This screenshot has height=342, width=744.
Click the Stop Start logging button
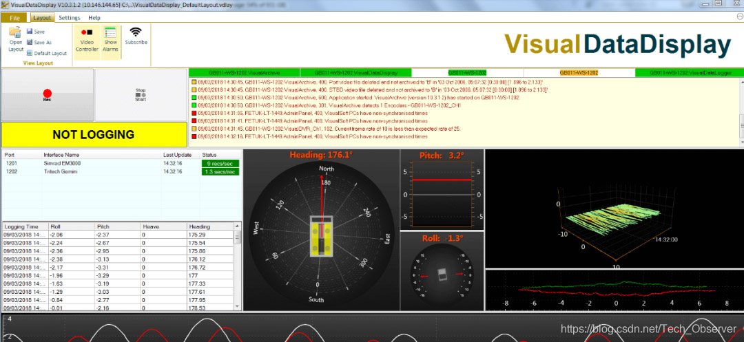click(141, 95)
